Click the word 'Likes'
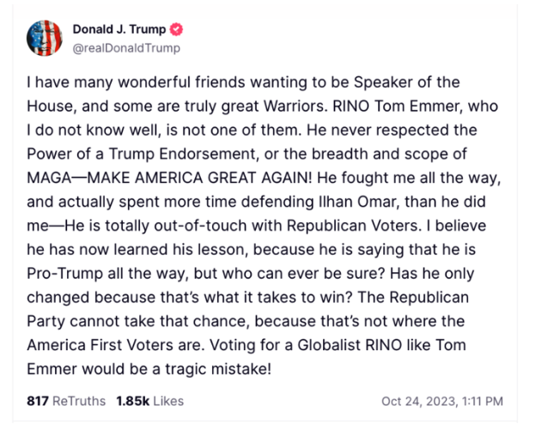The image size is (542, 430). coord(168,401)
